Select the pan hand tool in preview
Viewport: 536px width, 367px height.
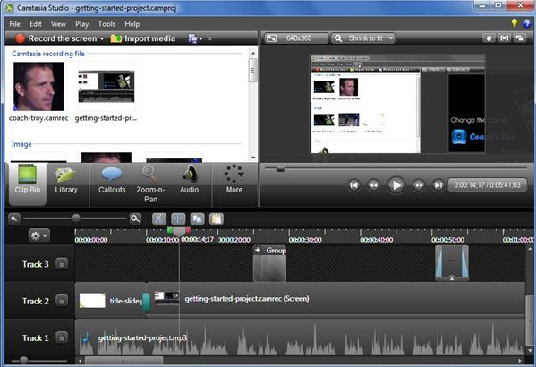(x=489, y=38)
